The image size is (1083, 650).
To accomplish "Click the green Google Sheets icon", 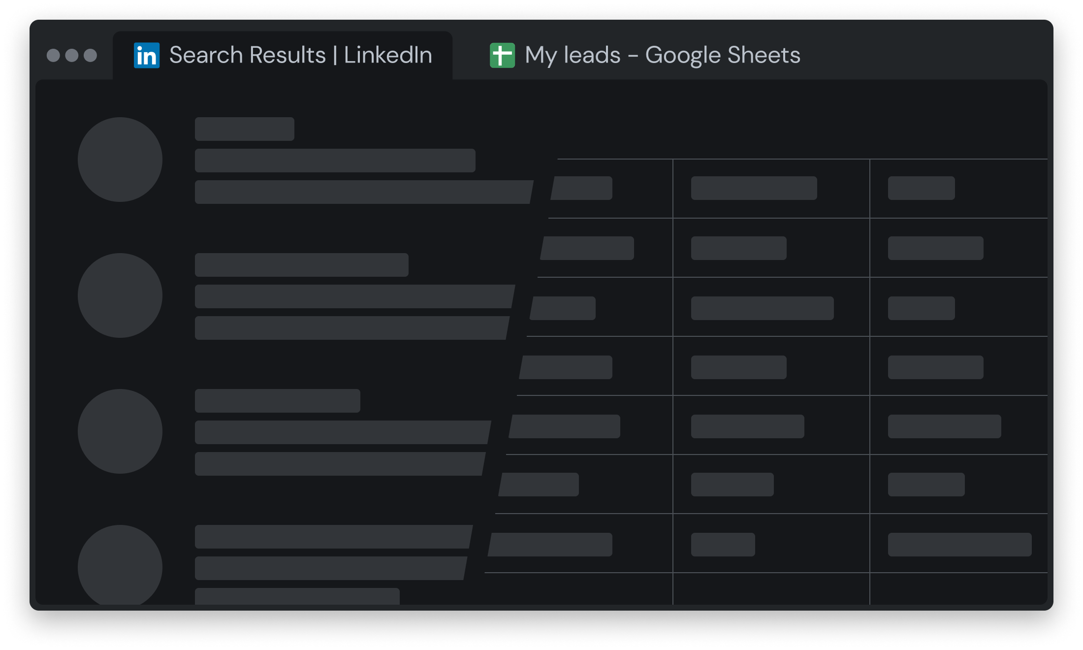I will (x=502, y=55).
